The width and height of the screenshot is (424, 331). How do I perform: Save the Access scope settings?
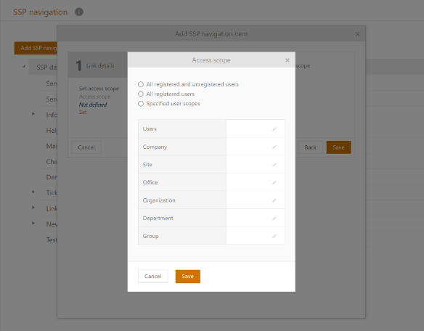click(187, 277)
